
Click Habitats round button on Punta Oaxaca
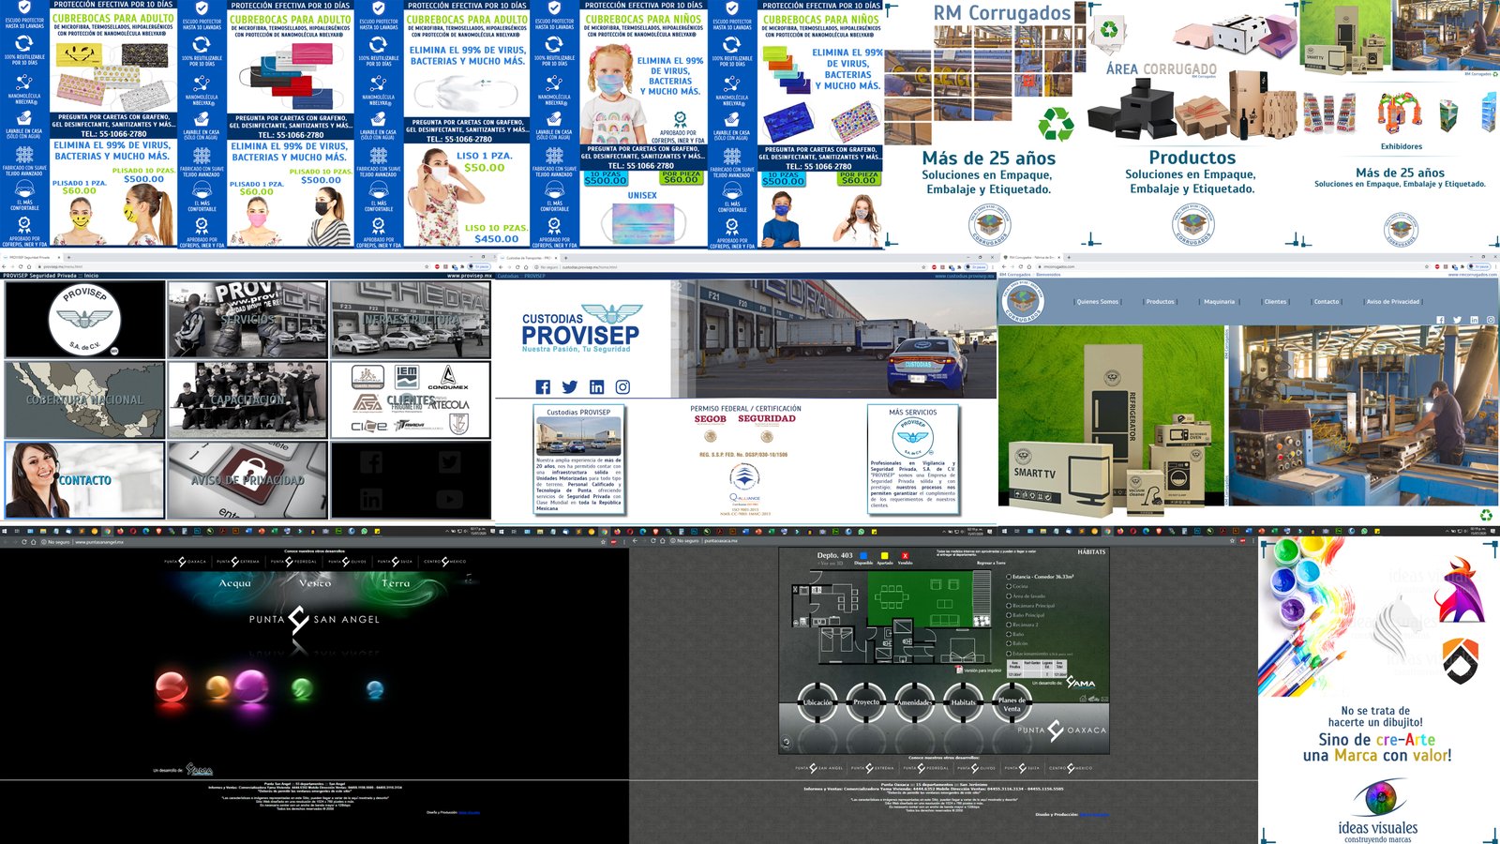click(x=964, y=701)
